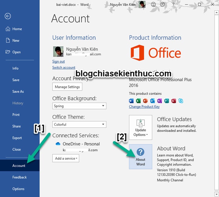Click the Manage Settings button
This screenshot has width=219, height=197.
click(x=67, y=87)
